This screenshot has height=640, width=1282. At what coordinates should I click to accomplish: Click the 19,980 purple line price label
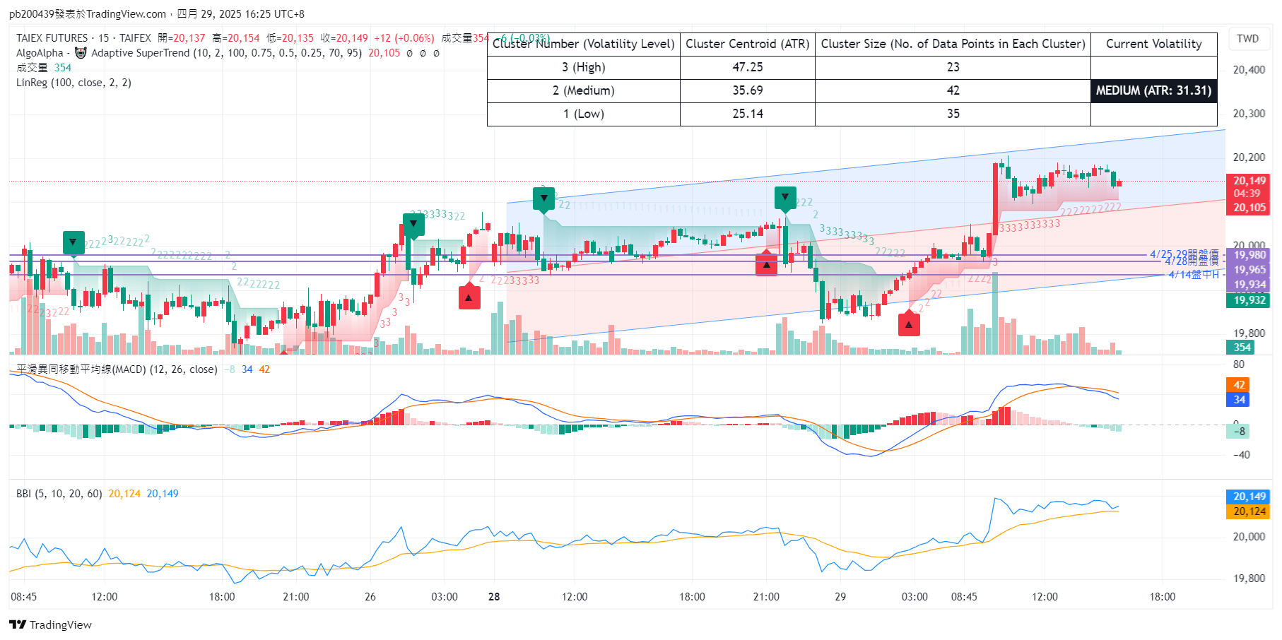[x=1249, y=255]
